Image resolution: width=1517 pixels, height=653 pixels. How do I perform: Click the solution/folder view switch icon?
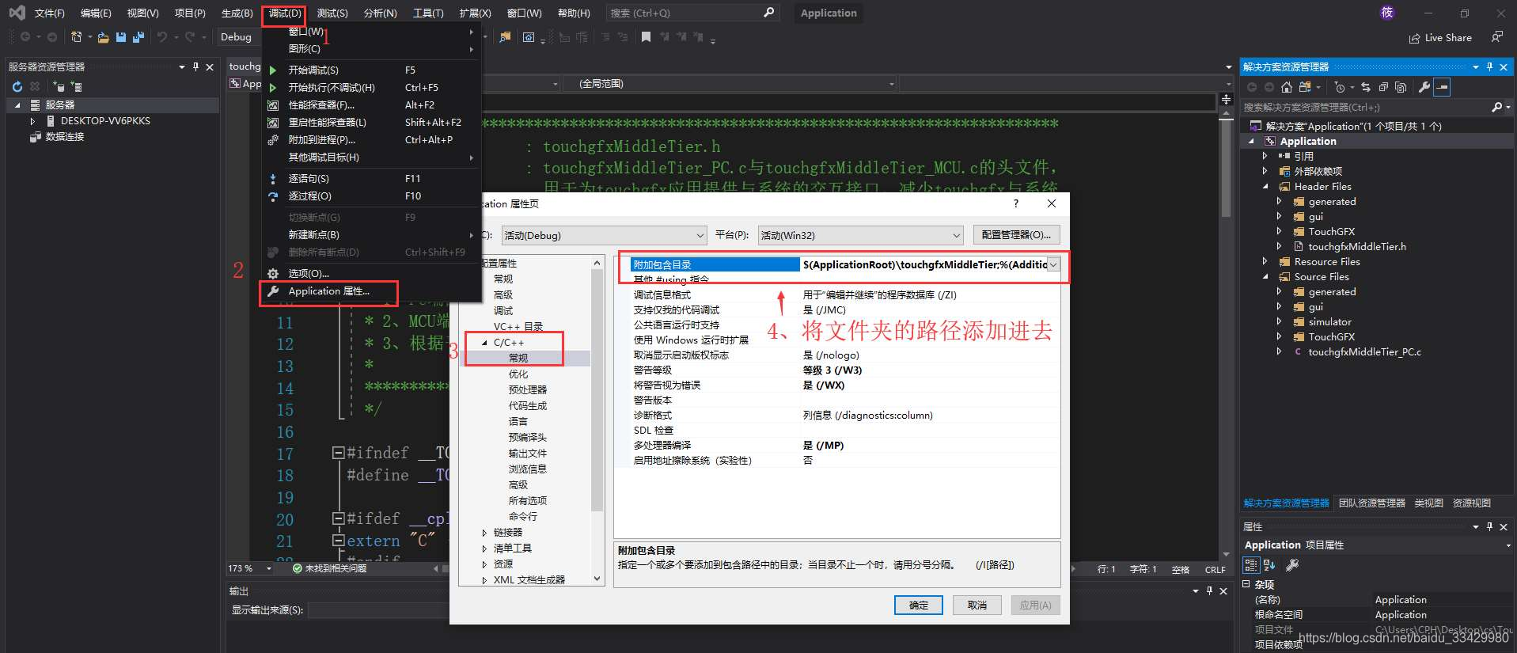(1305, 87)
